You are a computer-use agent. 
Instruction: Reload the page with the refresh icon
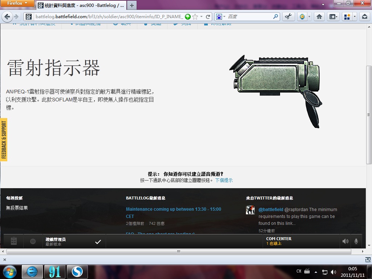[x=208, y=17]
